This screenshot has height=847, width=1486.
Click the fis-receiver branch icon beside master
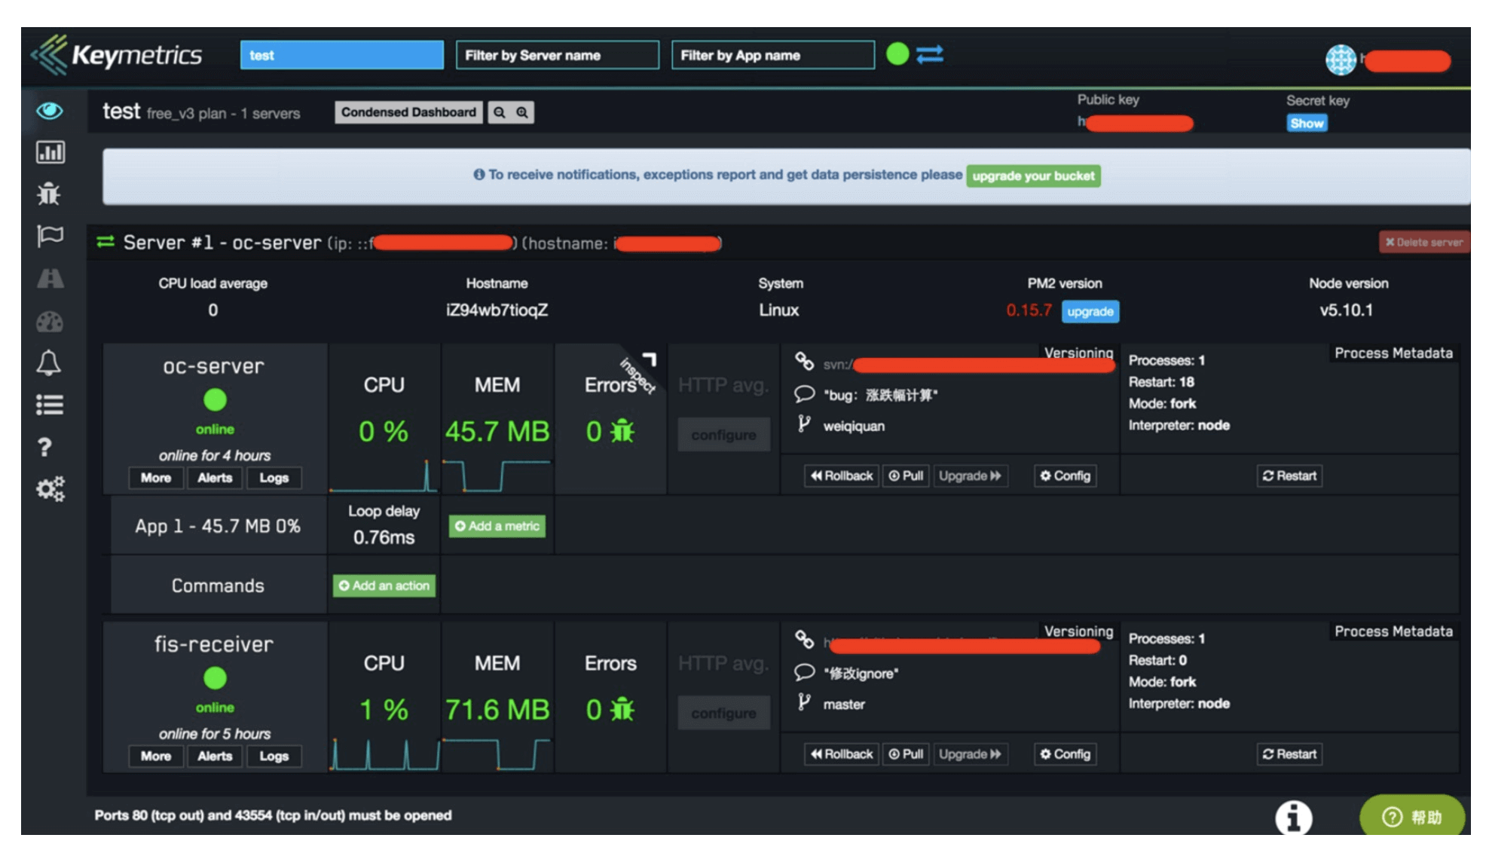point(804,703)
